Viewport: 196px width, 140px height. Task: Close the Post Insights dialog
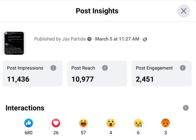pyautogui.click(x=184, y=11)
